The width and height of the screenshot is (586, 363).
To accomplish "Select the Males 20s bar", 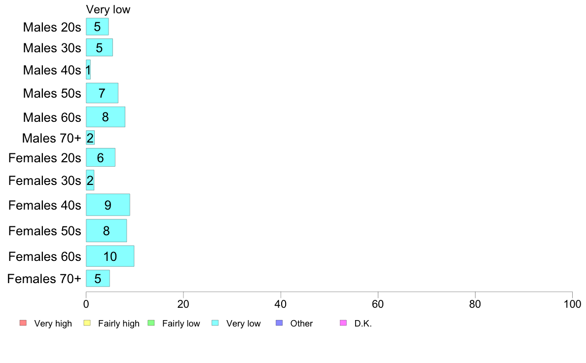I will [97, 27].
